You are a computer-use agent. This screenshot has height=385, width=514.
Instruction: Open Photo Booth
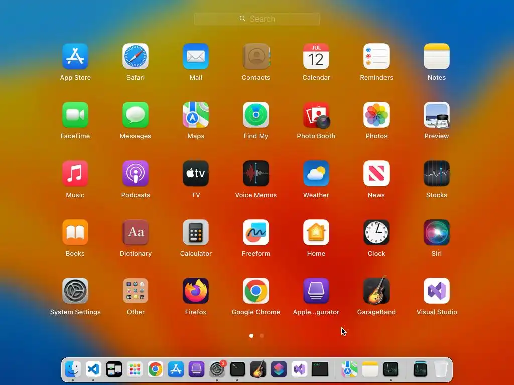tap(316, 115)
